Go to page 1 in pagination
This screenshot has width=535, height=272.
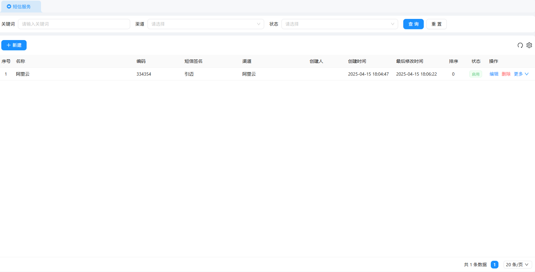point(494,265)
